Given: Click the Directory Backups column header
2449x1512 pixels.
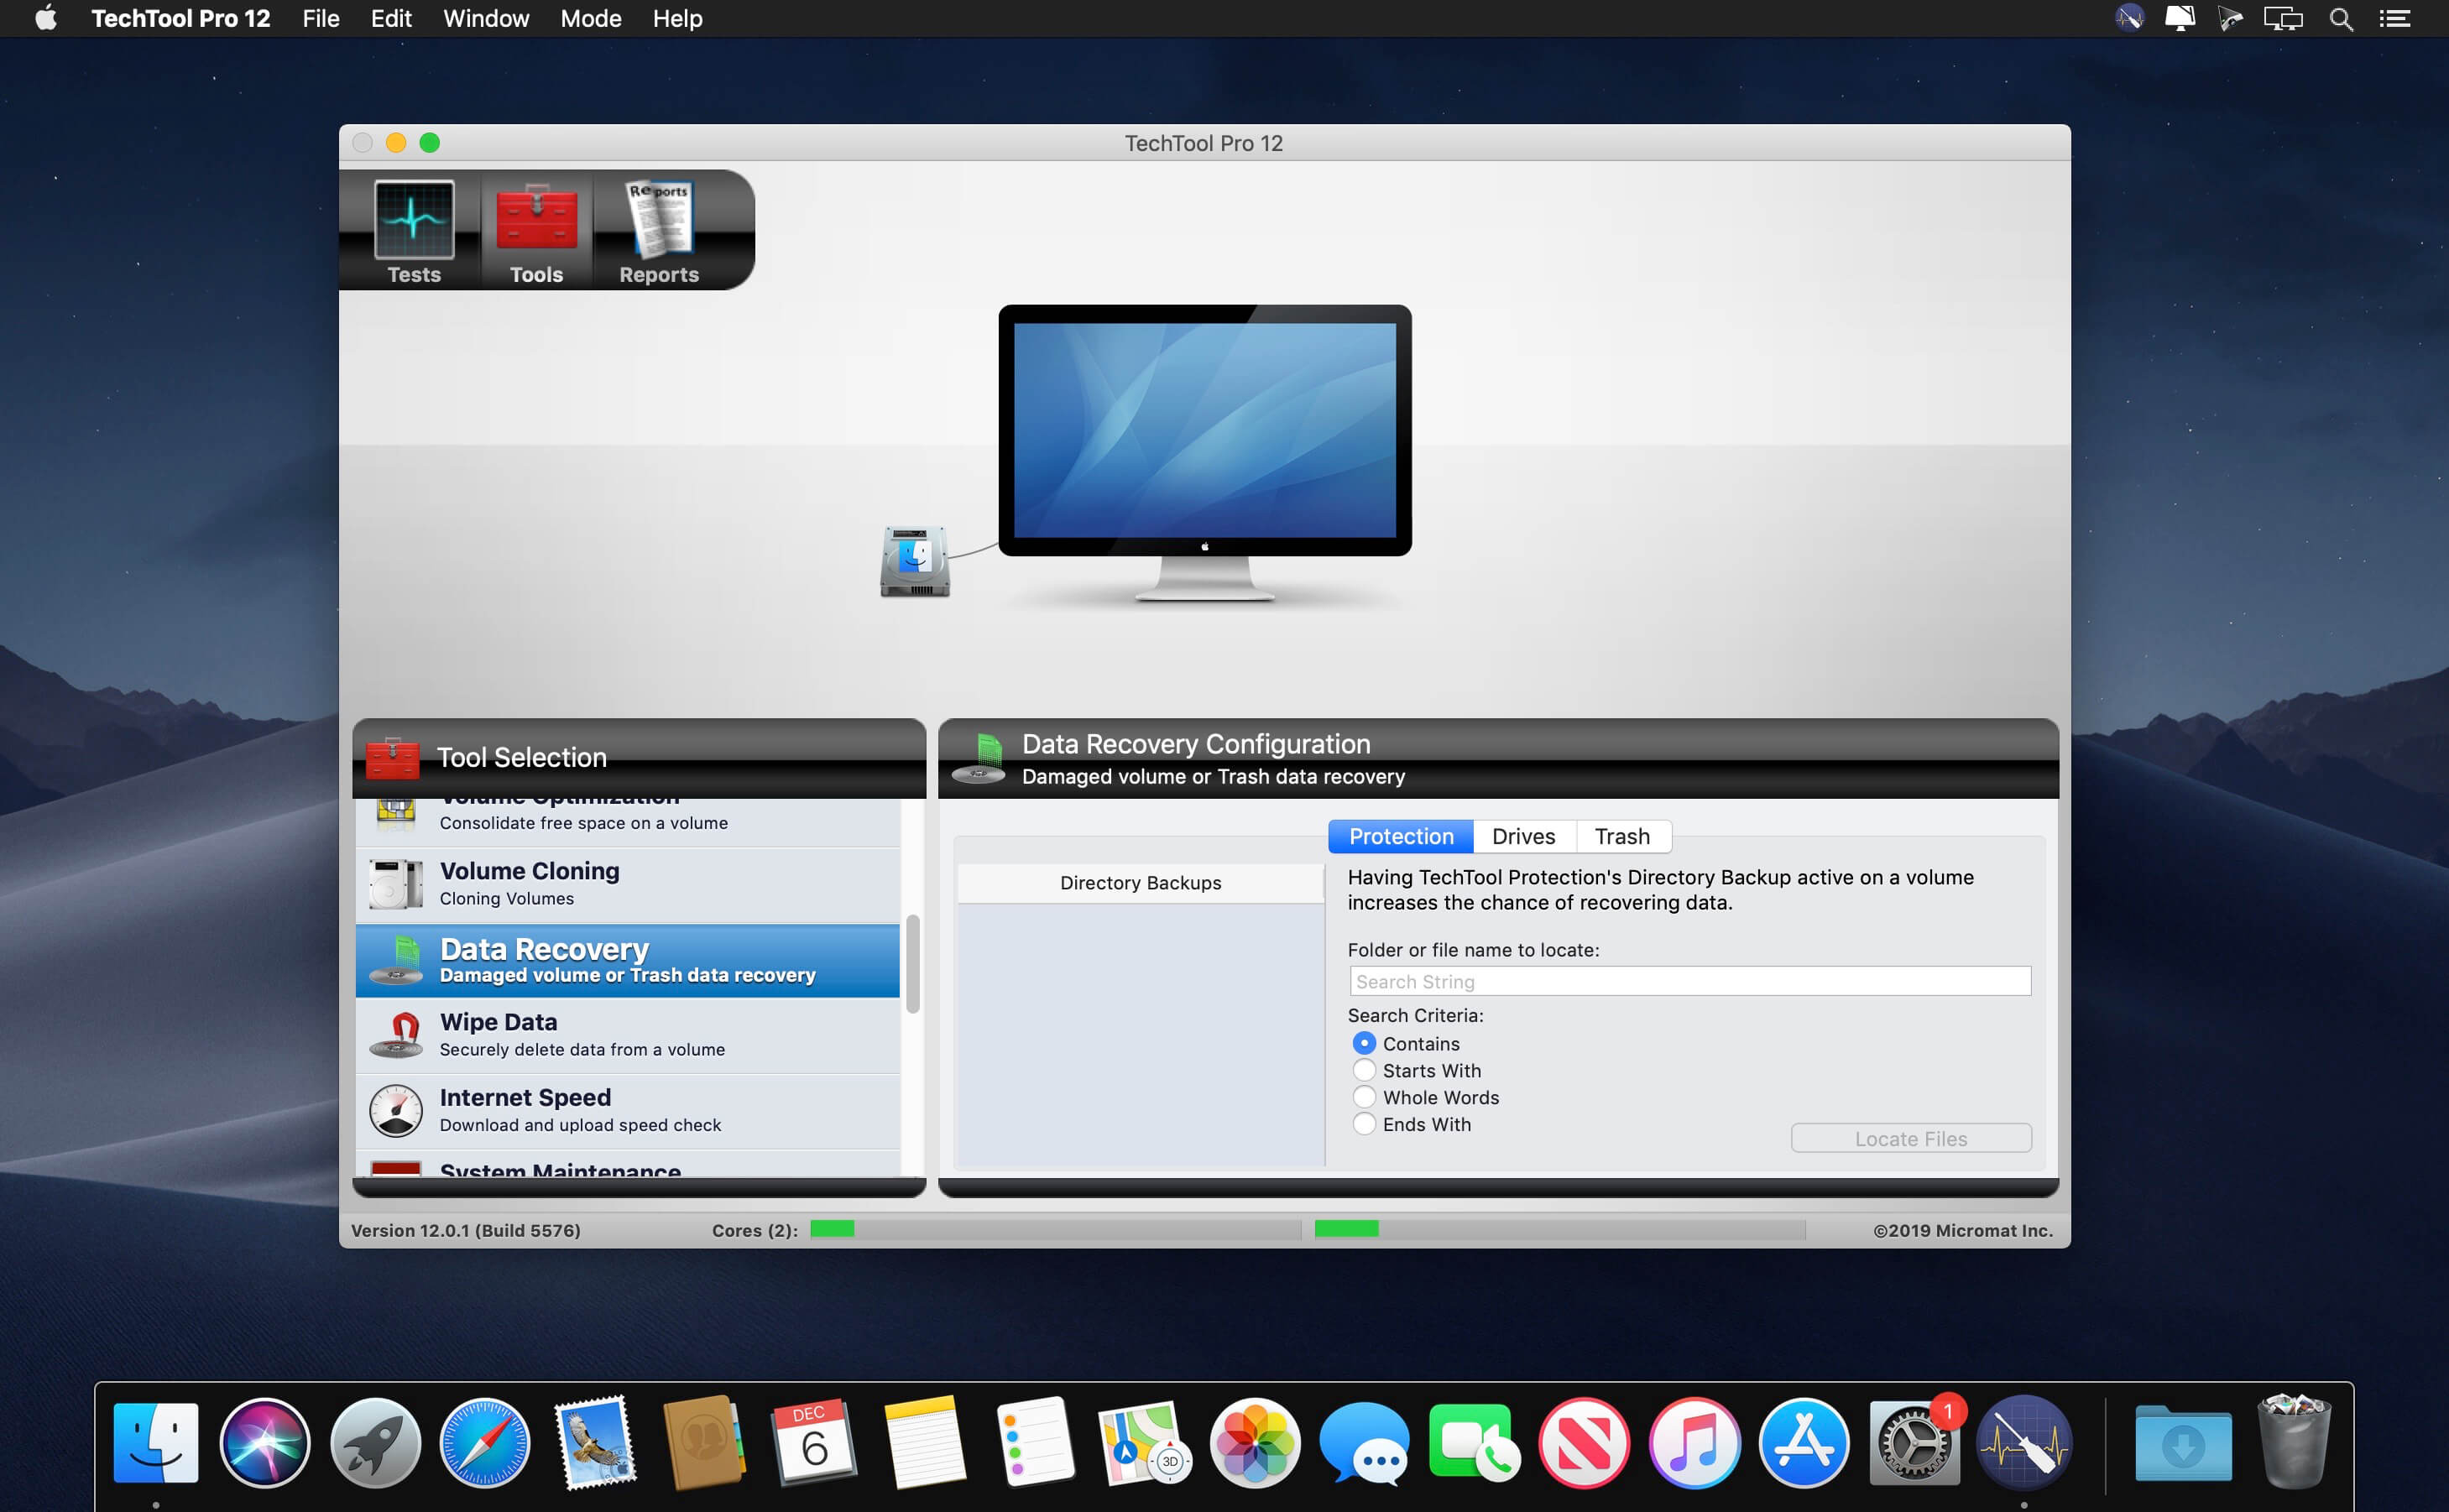Looking at the screenshot, I should 1141,883.
